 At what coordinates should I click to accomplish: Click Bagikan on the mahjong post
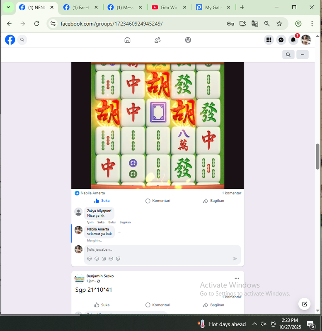point(213,201)
